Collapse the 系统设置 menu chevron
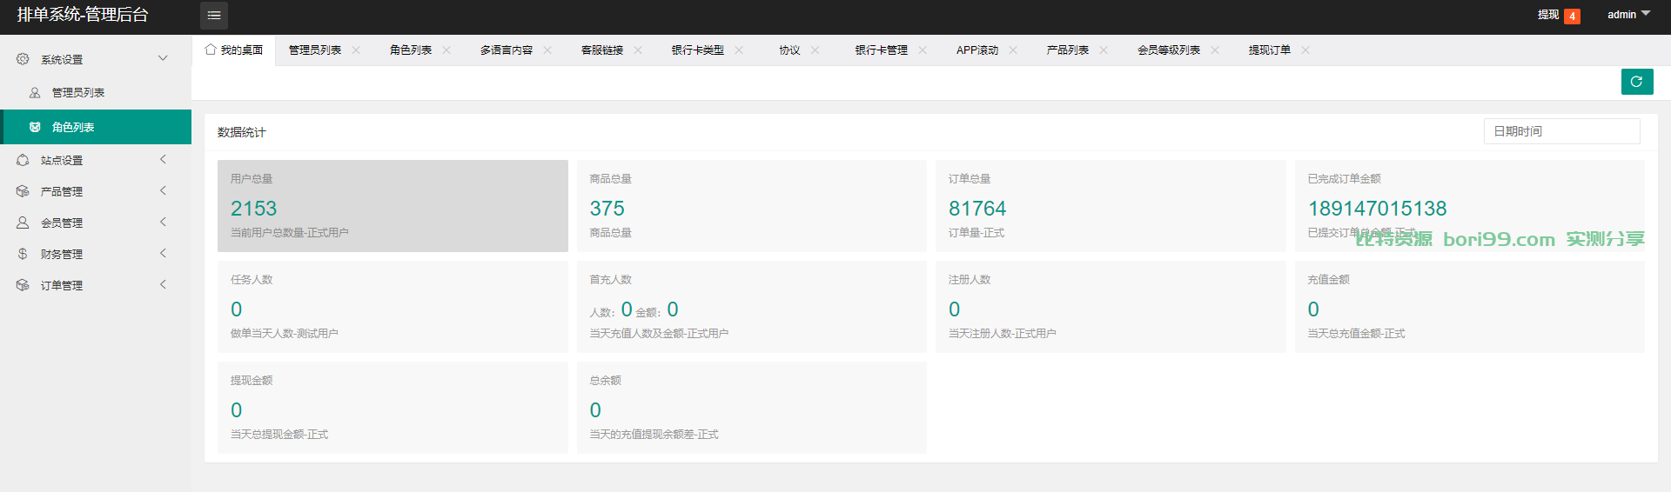The image size is (1671, 492). pyautogui.click(x=163, y=58)
